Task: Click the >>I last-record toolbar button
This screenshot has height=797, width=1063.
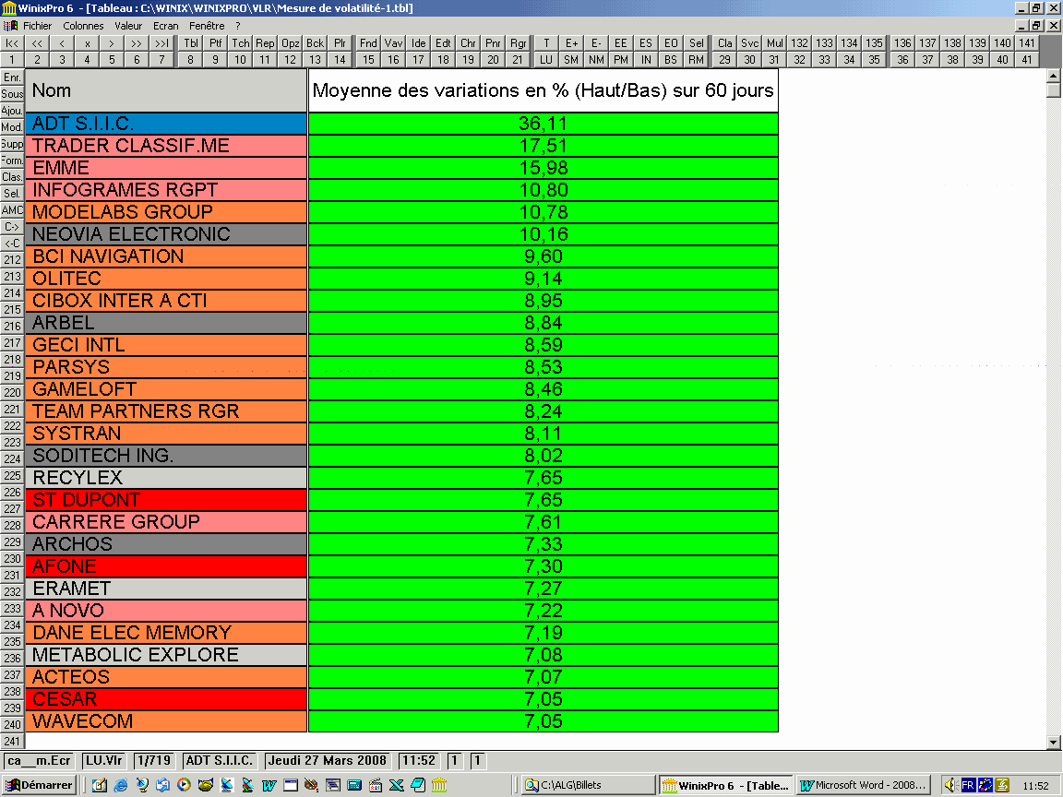Action: tap(161, 42)
